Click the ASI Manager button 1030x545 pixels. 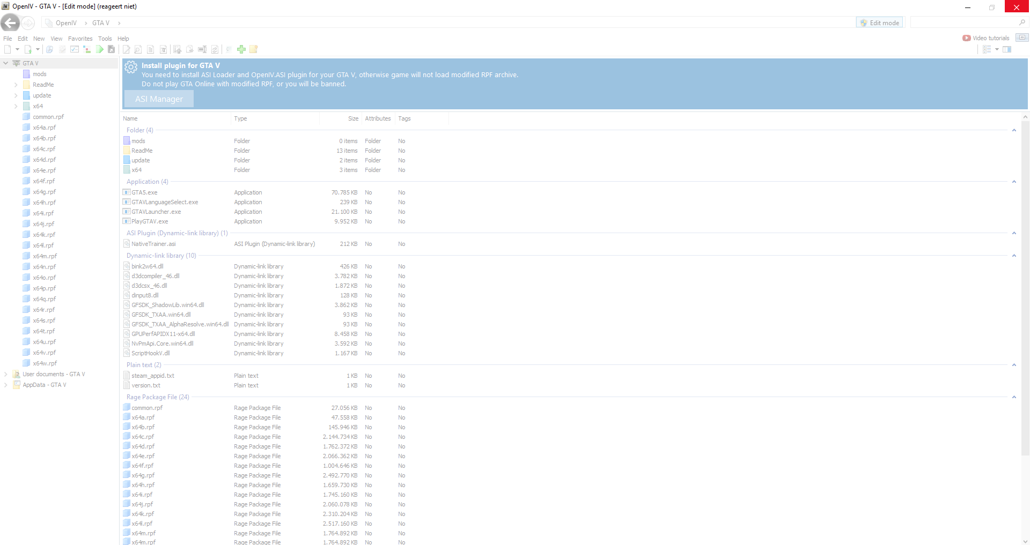click(159, 99)
